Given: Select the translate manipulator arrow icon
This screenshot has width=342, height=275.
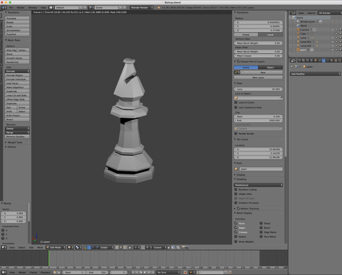Looking at the screenshot, I should (89, 248).
